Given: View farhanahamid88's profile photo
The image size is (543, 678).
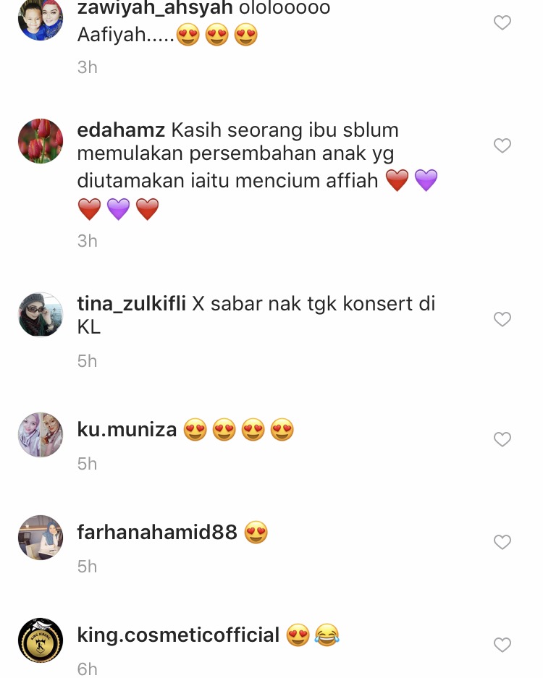Looking at the screenshot, I should (41, 538).
